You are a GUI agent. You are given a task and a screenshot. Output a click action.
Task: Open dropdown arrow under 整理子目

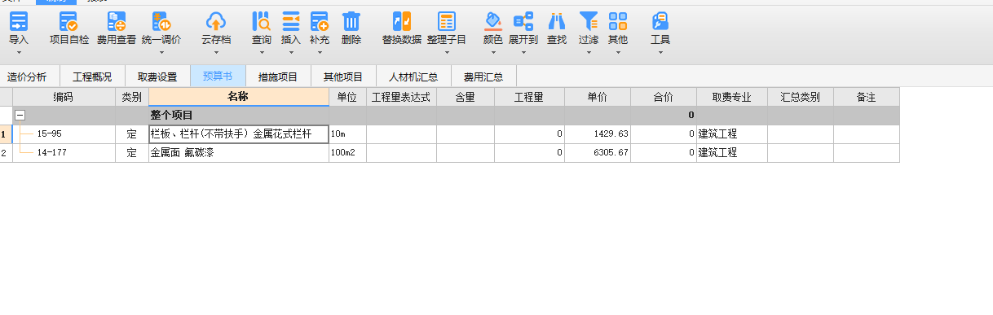pos(447,53)
